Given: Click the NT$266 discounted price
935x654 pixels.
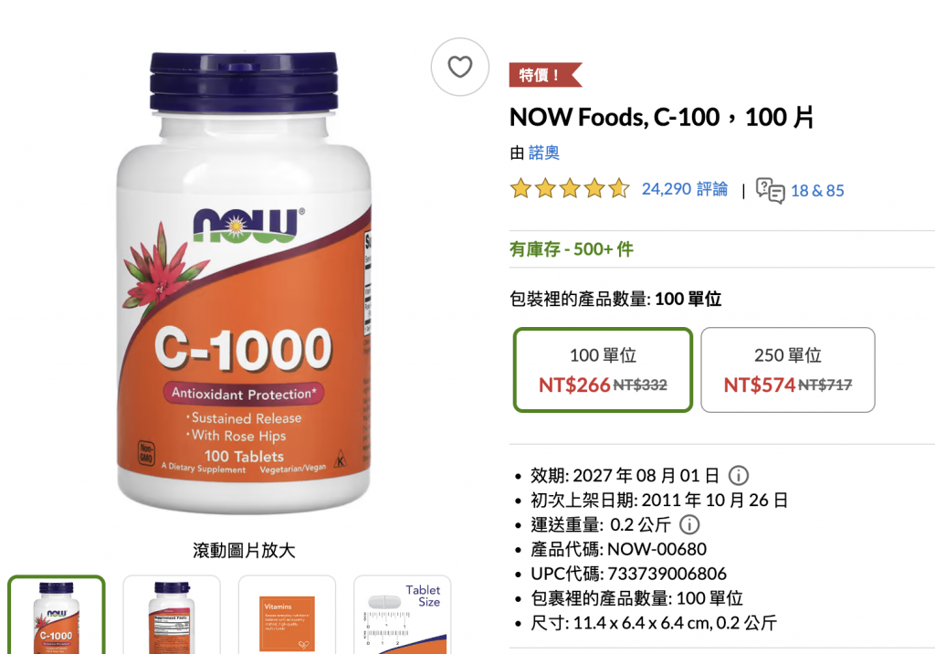Looking at the screenshot, I should [574, 385].
